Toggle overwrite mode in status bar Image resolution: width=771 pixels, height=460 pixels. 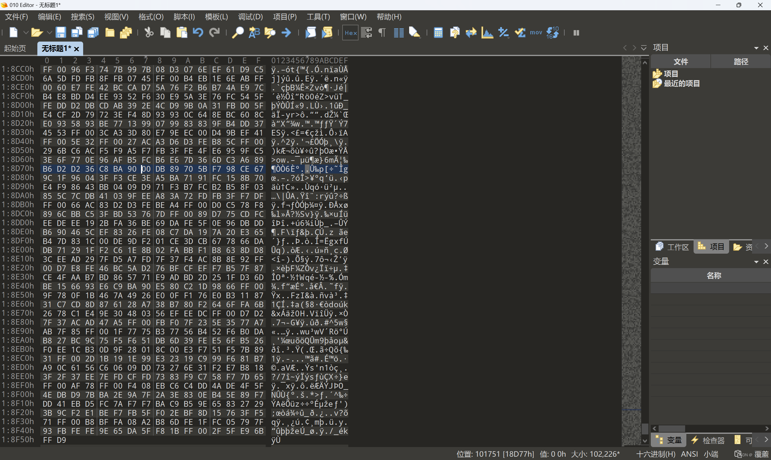pyautogui.click(x=761, y=454)
